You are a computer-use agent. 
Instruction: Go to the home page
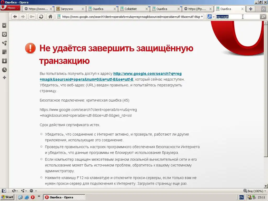coord(50,16)
